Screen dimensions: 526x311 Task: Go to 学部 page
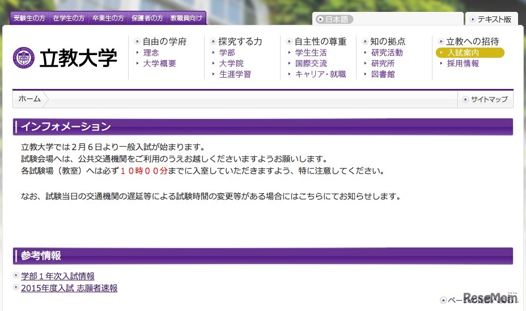tap(227, 53)
